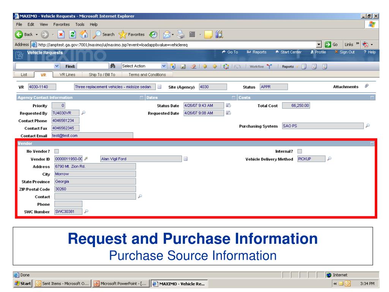Viewport: 389px width, 292px height.
Task: Click lookup icon for Vehicle Delivery Method
Action: click(x=329, y=159)
